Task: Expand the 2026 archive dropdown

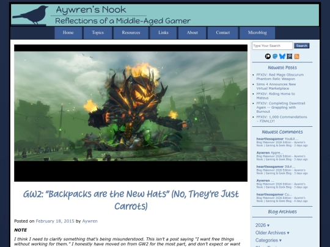Action: [x=262, y=225]
